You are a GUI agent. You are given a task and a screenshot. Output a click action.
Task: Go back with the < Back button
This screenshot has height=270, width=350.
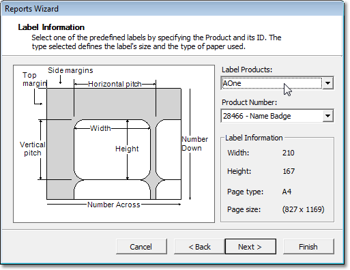coord(199,247)
